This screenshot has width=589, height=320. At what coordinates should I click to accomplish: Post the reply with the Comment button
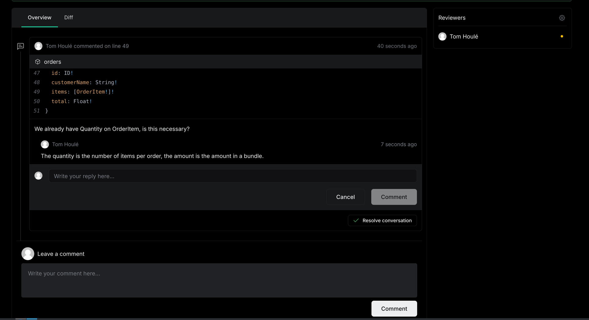click(x=394, y=197)
